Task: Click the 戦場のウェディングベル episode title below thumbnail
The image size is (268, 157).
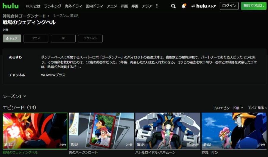Action: [x=20, y=152]
